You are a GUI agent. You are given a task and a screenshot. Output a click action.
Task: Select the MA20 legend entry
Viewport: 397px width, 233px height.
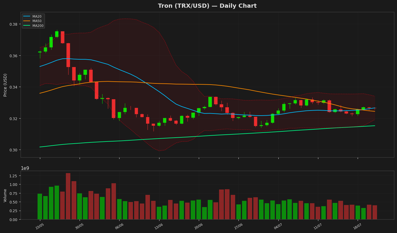(x=33, y=16)
